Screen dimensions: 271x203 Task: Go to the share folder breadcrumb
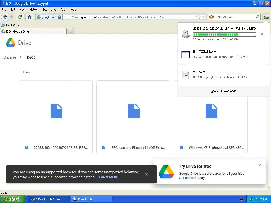click(9, 57)
